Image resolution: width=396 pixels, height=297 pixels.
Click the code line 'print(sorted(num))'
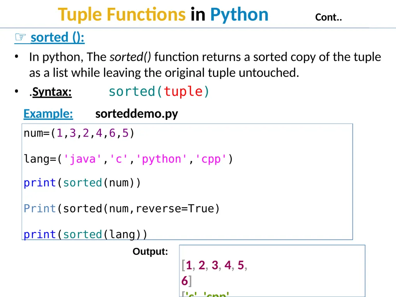pos(82,183)
